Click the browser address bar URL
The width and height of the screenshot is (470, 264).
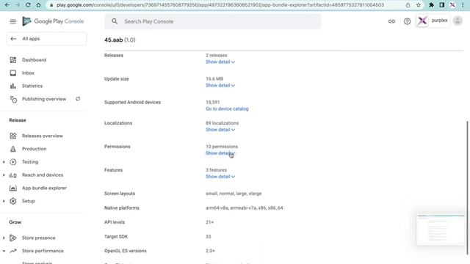point(220,5)
